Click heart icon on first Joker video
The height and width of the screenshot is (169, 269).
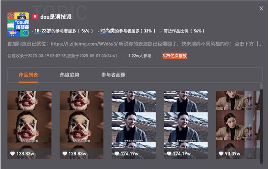click(x=12, y=153)
